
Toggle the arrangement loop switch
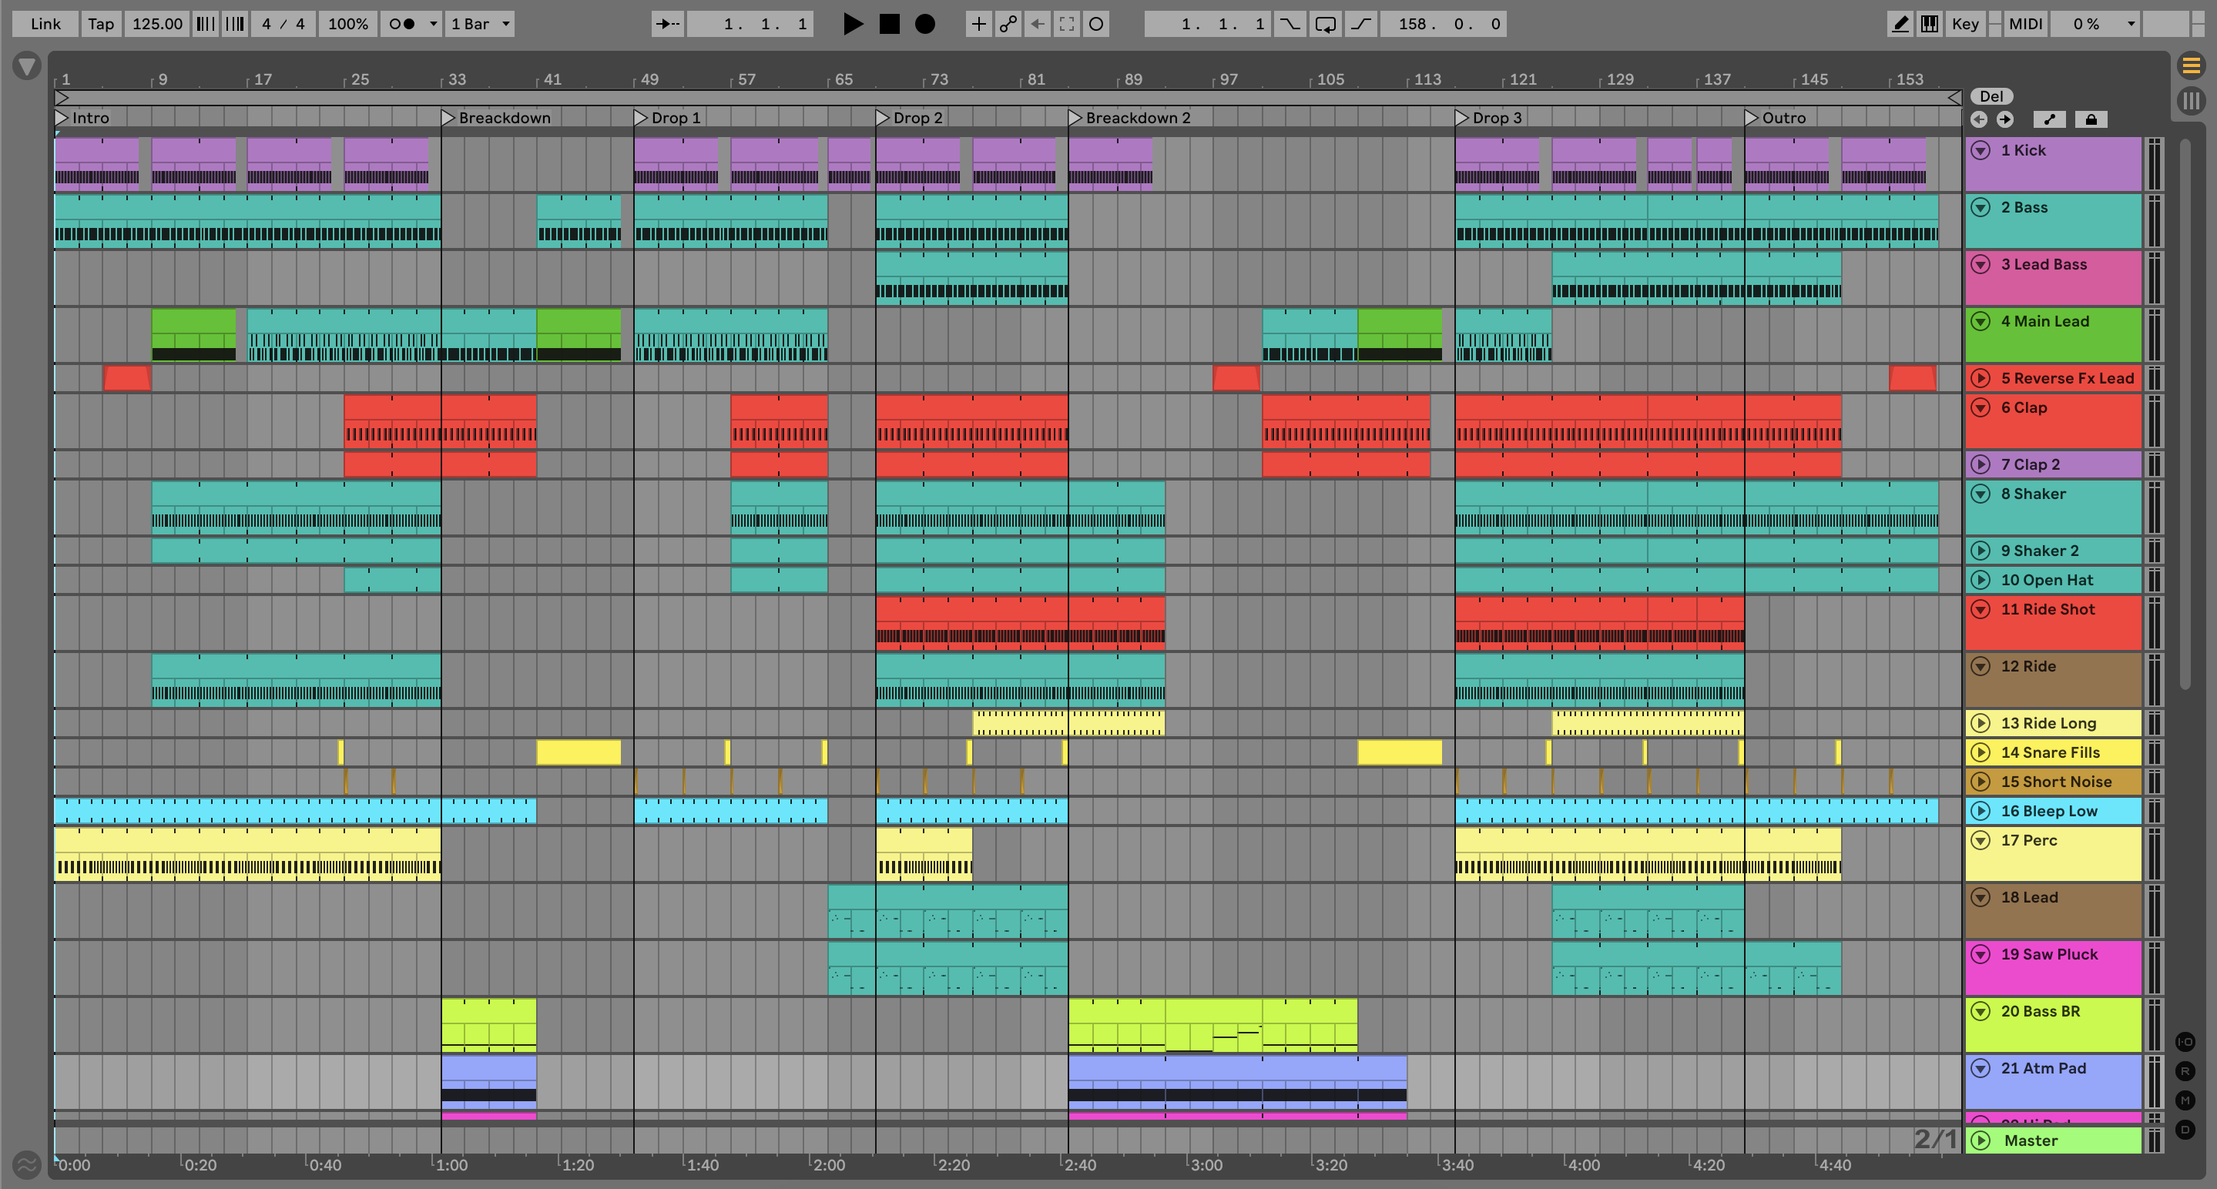click(x=1326, y=24)
